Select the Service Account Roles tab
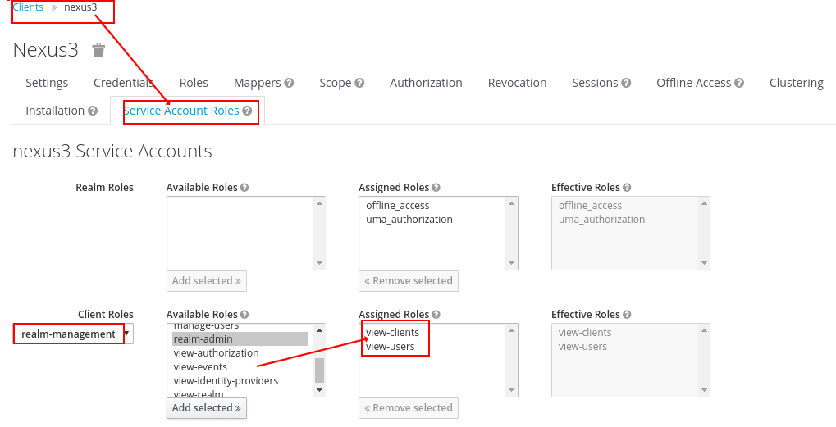Screen dimensions: 836x427 (181, 111)
